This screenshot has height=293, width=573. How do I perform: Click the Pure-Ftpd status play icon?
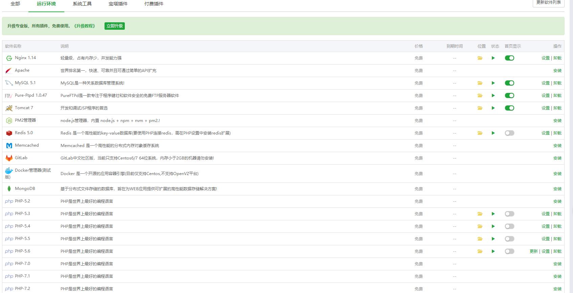point(493,96)
